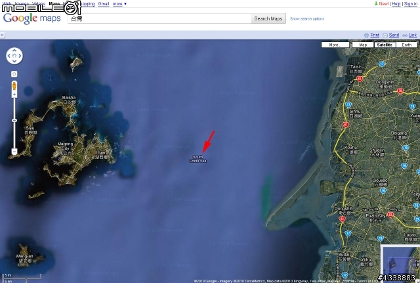420x283 pixels.
Task: Switch to Satellite view
Action: point(385,45)
